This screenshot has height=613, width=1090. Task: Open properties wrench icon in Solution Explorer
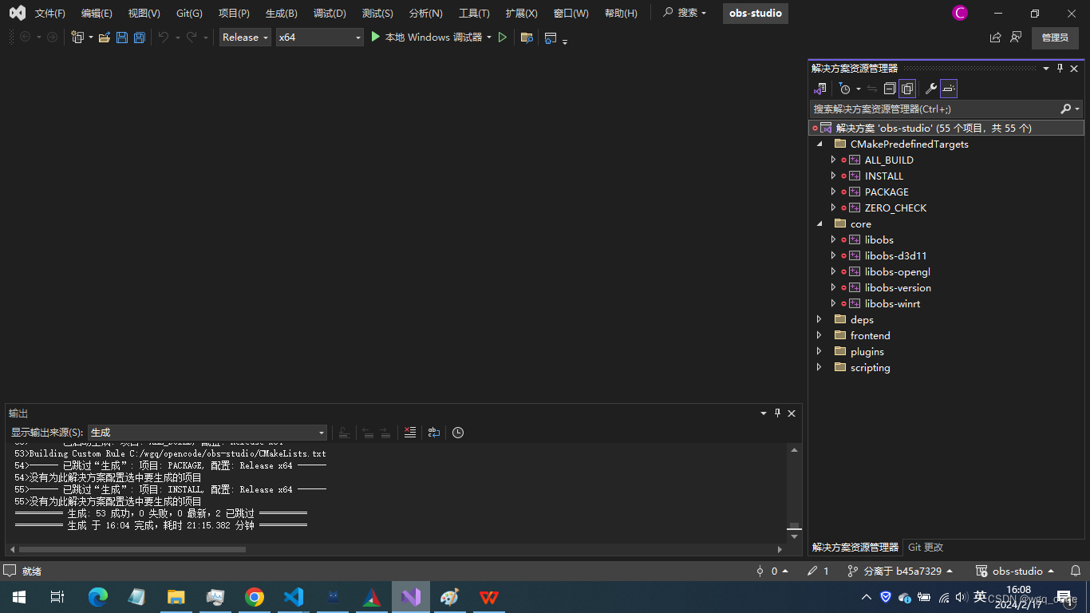[930, 89]
